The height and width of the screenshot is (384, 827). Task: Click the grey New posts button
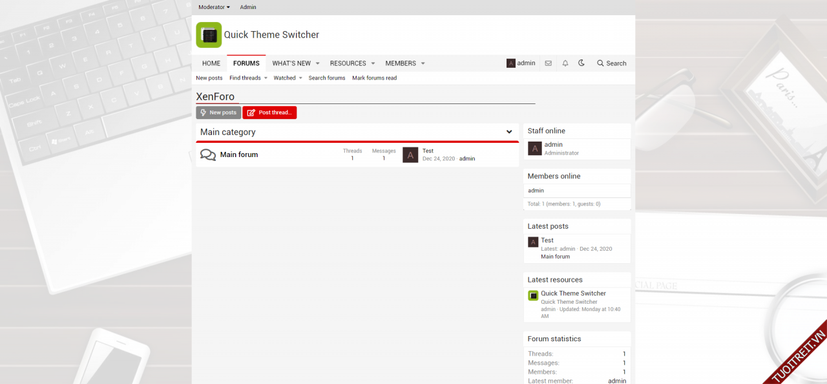pos(218,112)
